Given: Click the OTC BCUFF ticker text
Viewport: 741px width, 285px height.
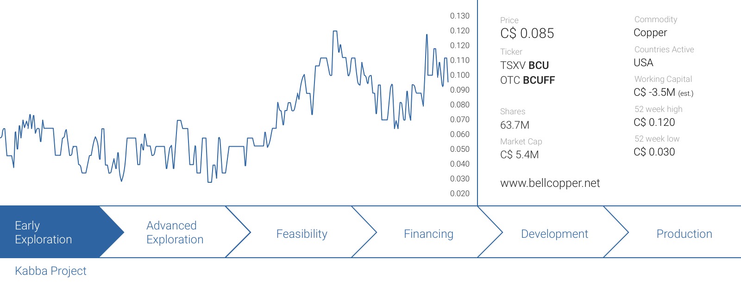Looking at the screenshot, I should [x=527, y=80].
